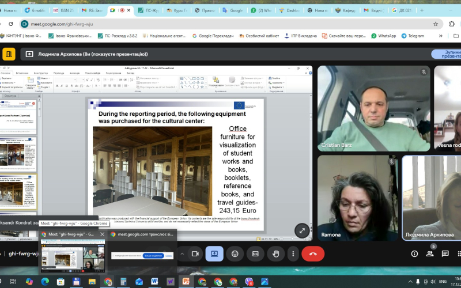Toggle the screen presentation button
This screenshot has width=461, height=288.
click(214, 253)
